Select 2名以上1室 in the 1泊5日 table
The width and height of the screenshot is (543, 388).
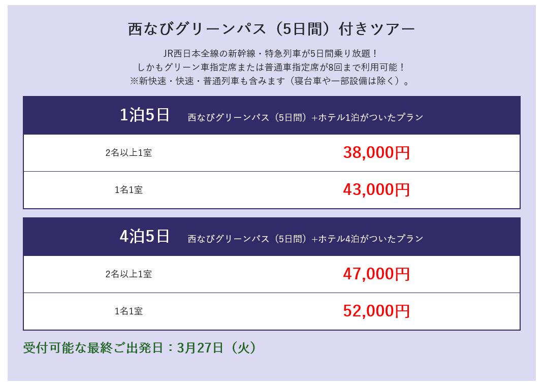(x=129, y=153)
